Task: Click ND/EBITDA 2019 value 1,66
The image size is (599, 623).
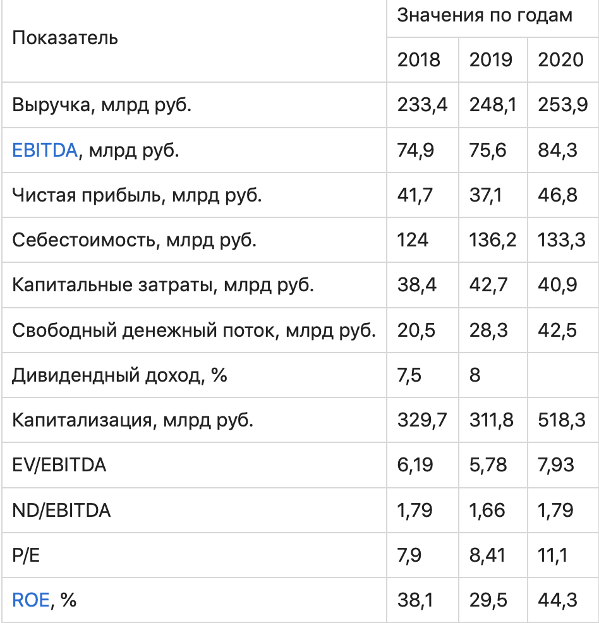Action: 487,510
